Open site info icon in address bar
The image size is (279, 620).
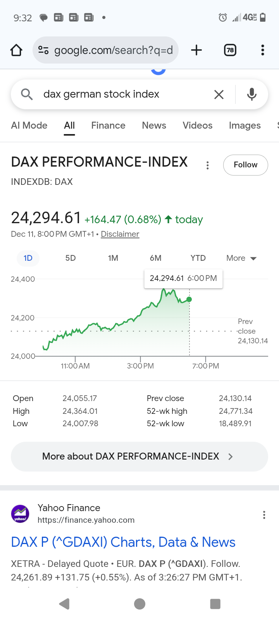(43, 50)
